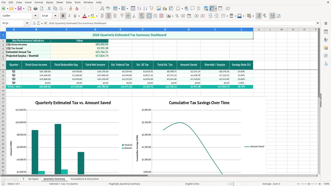Format as Percent icon
Screen dimensions: 331x186
pos(177,16)
